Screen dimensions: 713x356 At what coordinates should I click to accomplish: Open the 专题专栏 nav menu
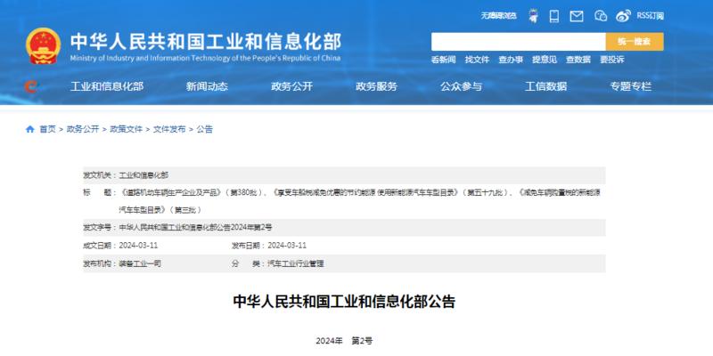click(631, 86)
